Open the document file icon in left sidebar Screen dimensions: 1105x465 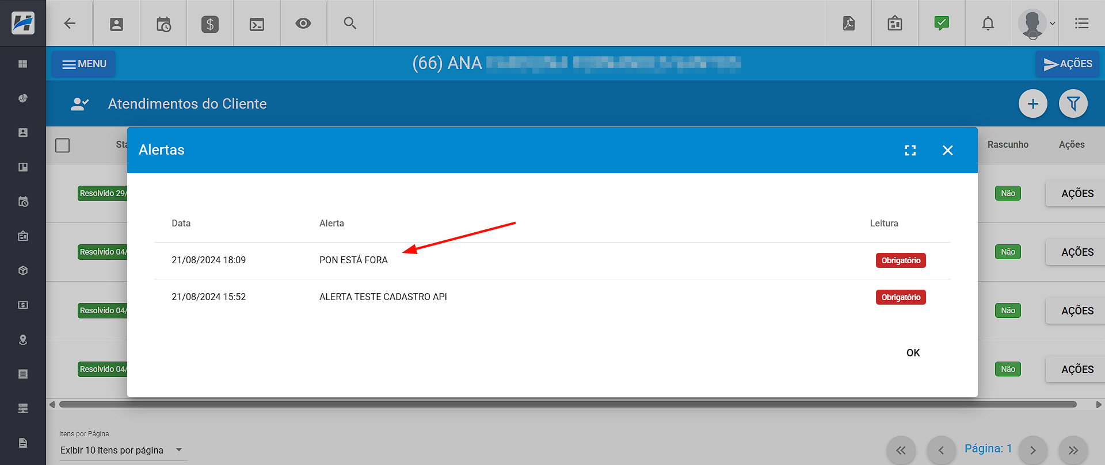(23, 443)
